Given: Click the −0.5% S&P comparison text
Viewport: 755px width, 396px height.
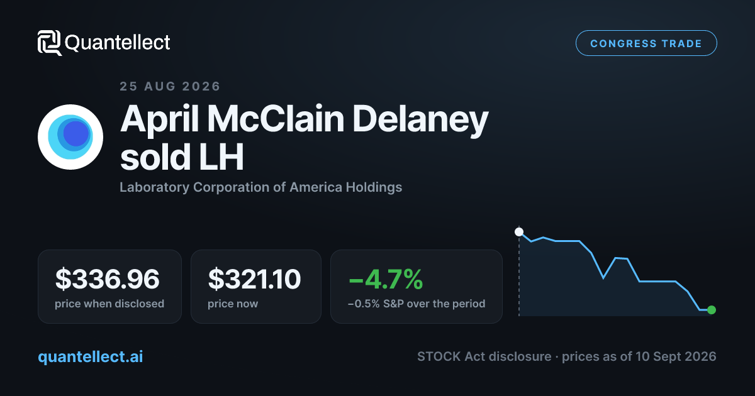Looking at the screenshot, I should coord(417,304).
